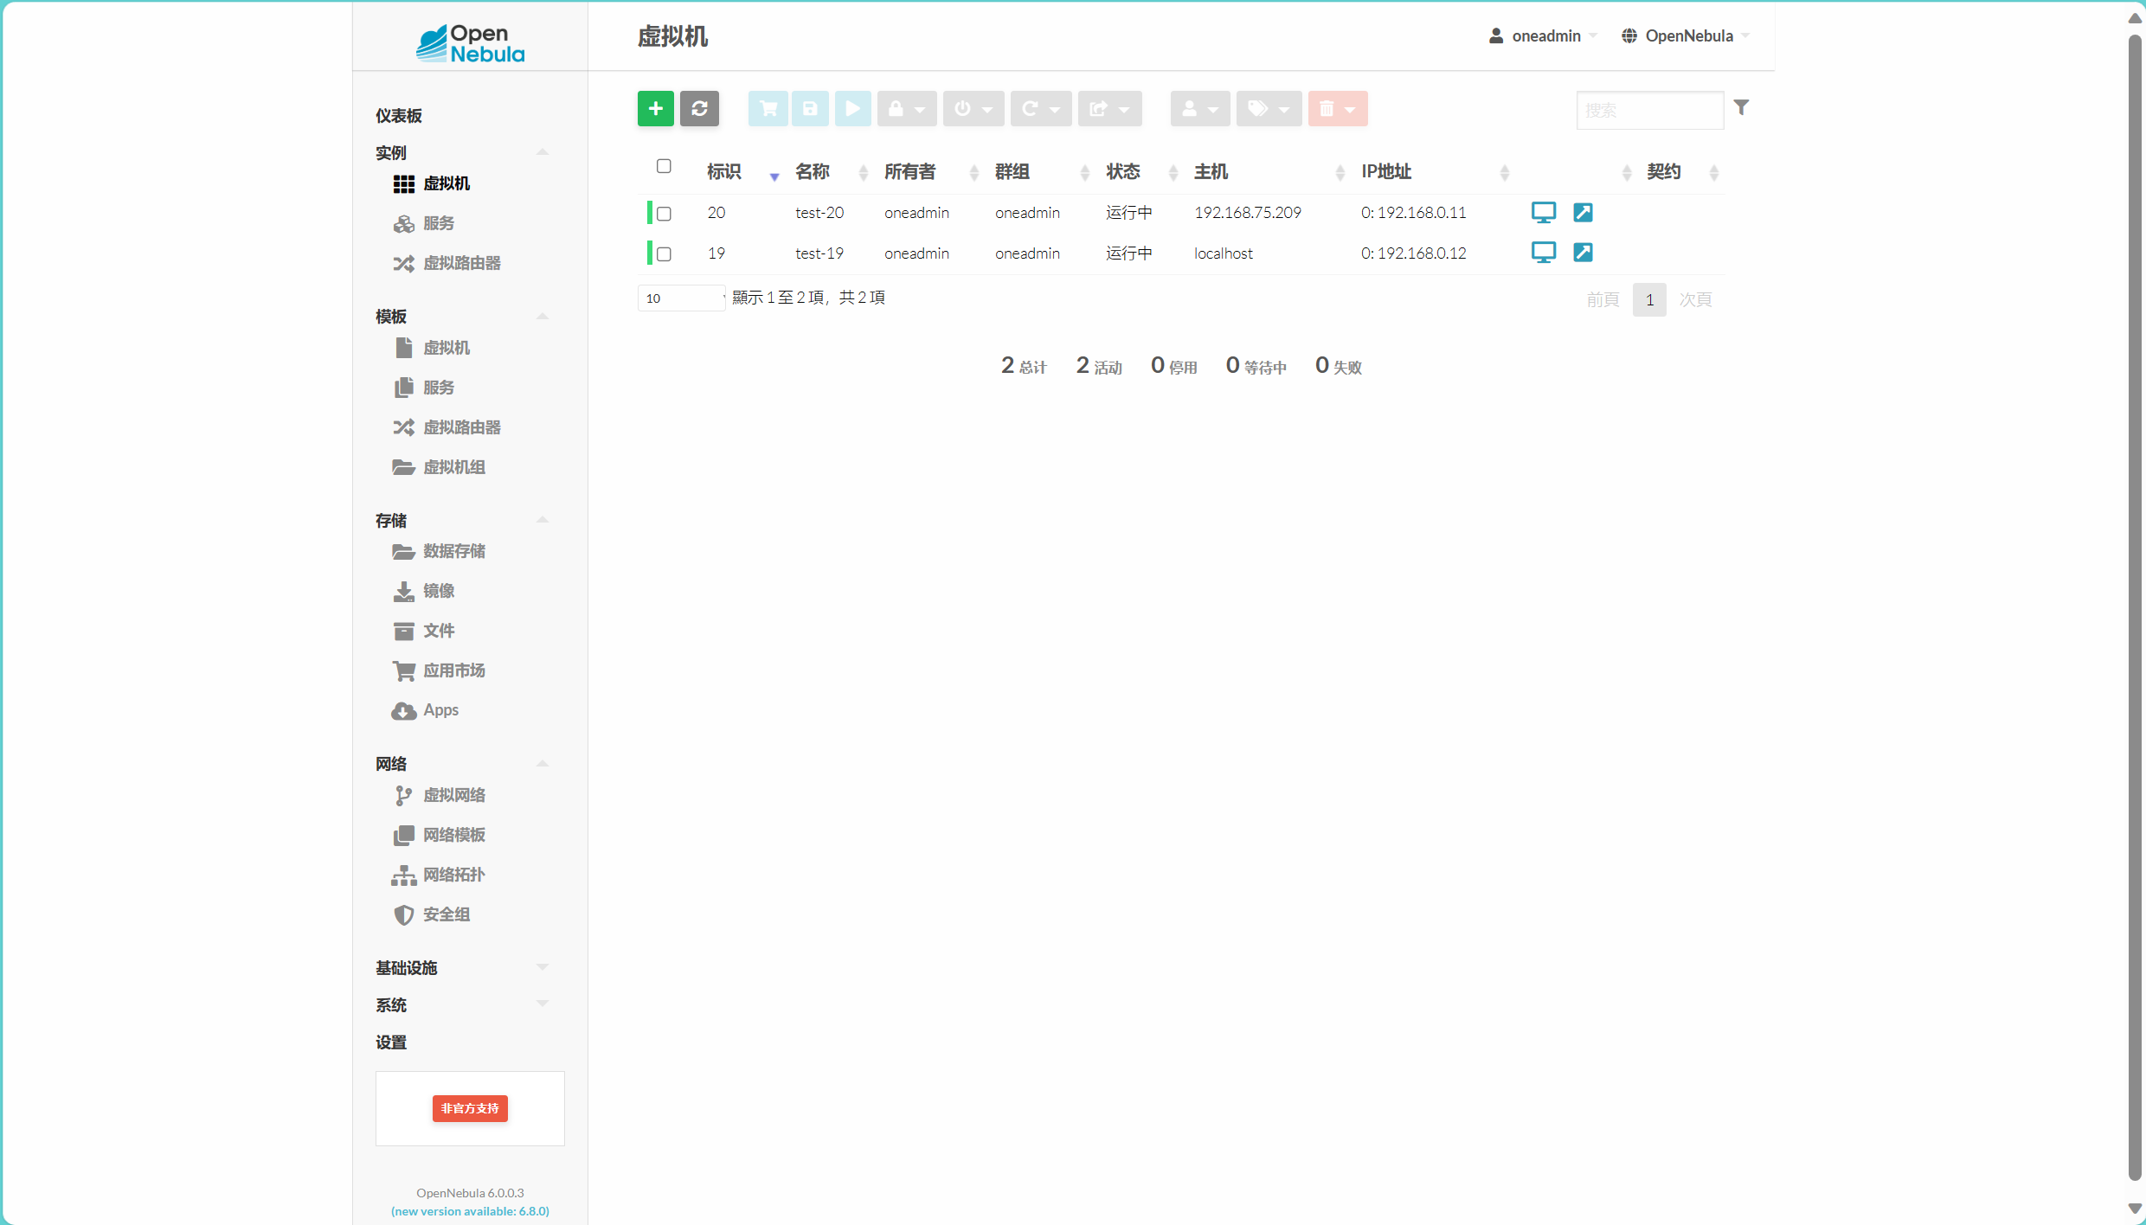Click the create new VM icon
Screen dimensions: 2146x1225
(656, 107)
